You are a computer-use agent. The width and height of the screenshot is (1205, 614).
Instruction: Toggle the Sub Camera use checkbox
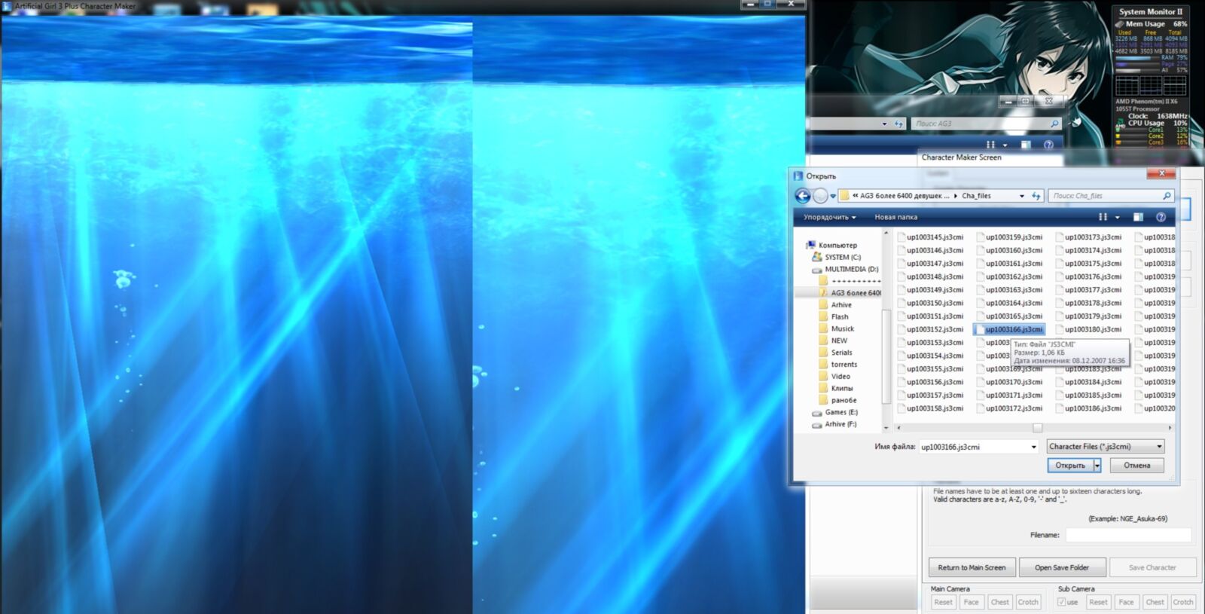[x=1061, y=602]
